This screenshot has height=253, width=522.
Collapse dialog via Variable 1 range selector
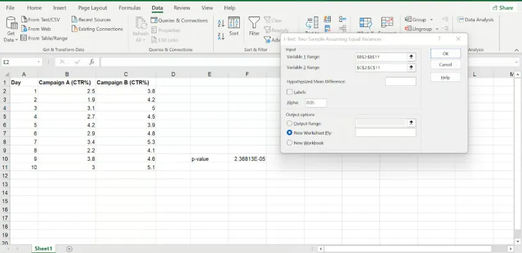tap(411, 57)
